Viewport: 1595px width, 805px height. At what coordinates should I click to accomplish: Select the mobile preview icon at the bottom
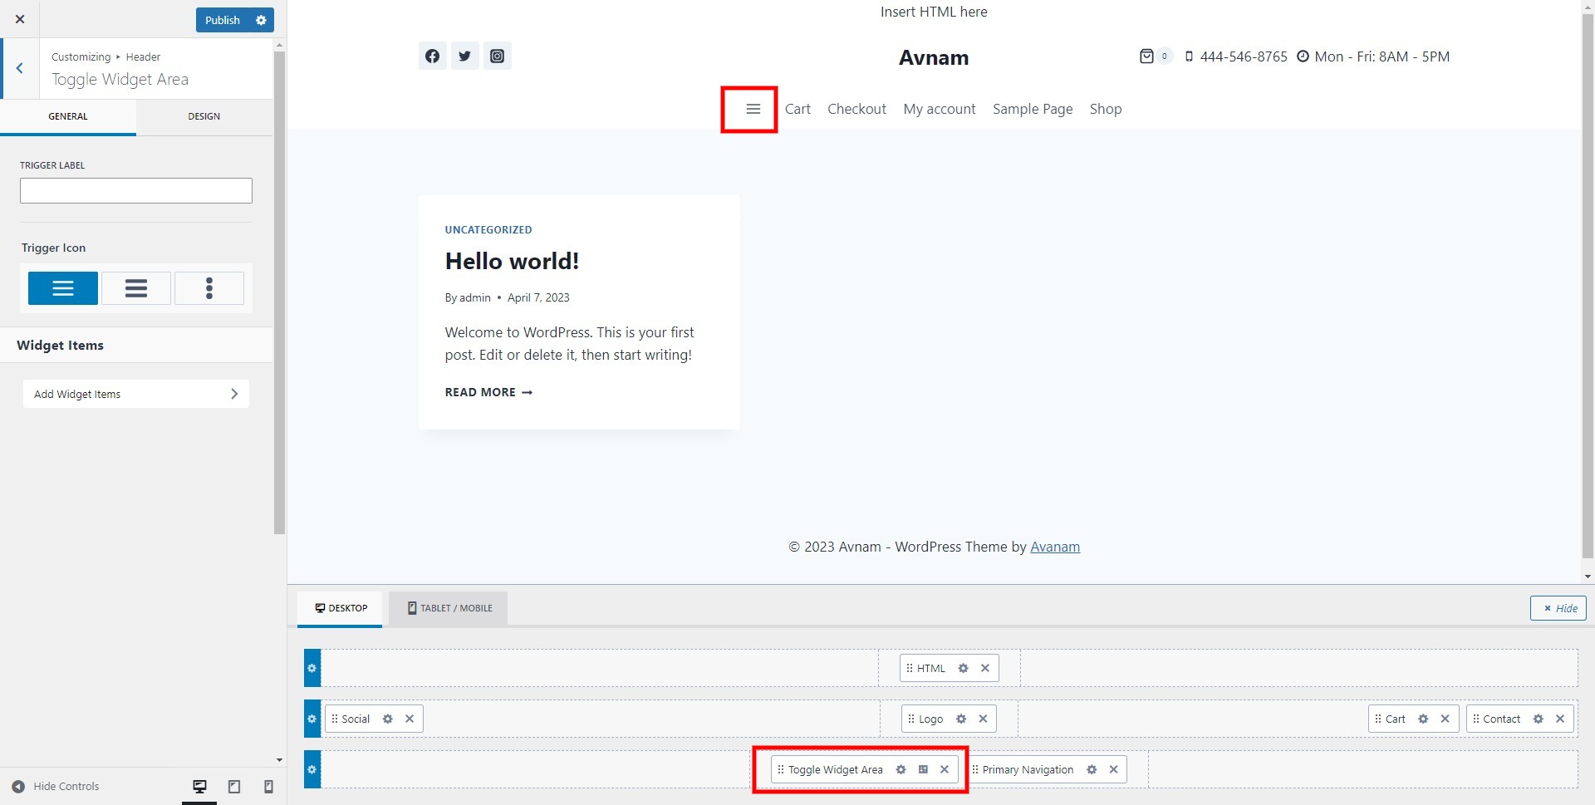tap(267, 786)
